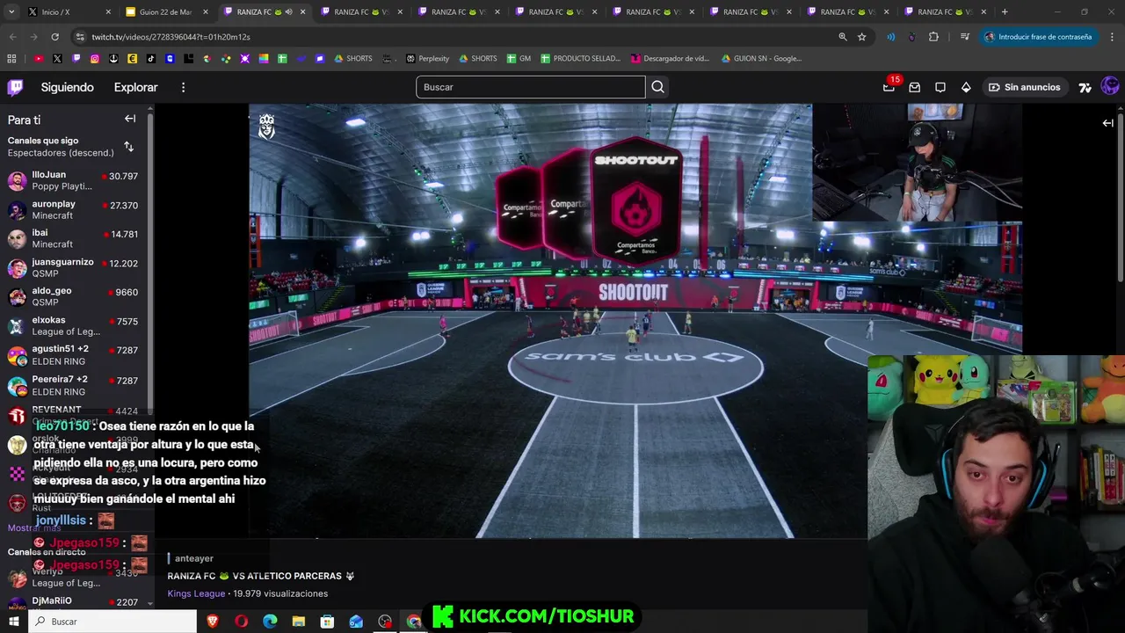Launch Microsoft Edge from the taskbar

(x=270, y=622)
